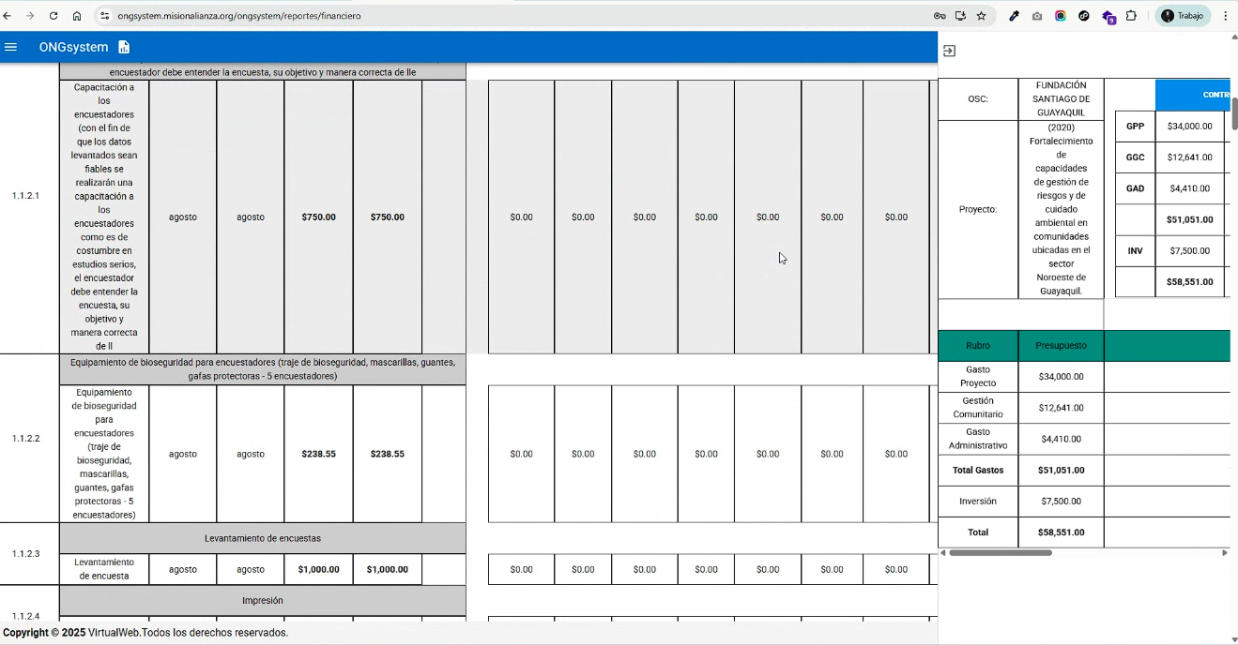This screenshot has height=645, width=1238.
Task: Open the color picker eyedropper extension
Action: tap(1014, 16)
